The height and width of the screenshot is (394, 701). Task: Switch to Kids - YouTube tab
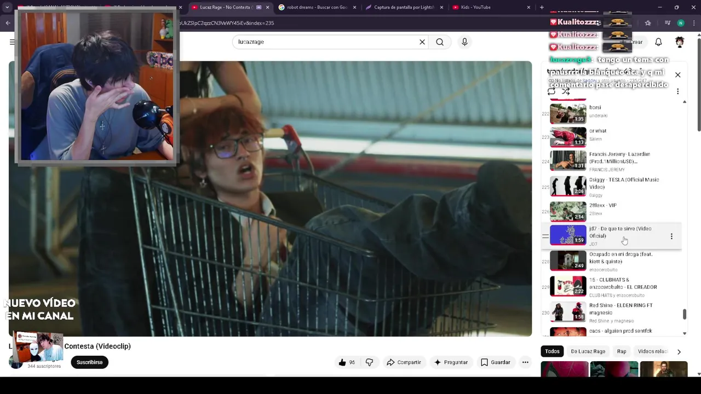pos(491,7)
